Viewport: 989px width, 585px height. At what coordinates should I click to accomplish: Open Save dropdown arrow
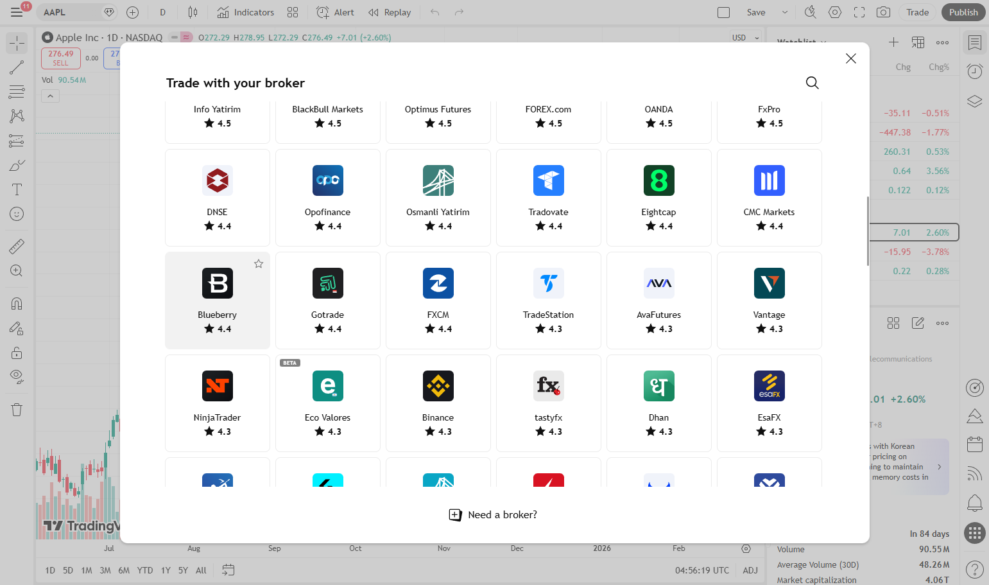pyautogui.click(x=784, y=12)
